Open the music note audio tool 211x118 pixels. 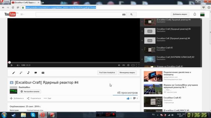tap(28, 73)
